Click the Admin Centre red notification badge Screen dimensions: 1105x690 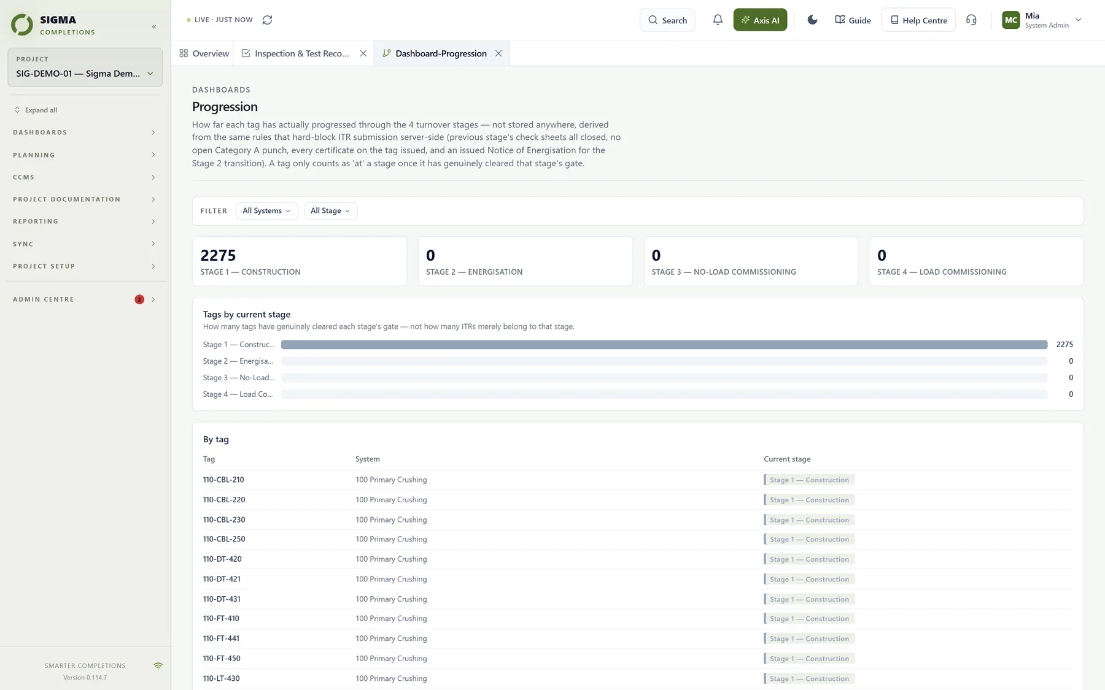[x=139, y=299]
